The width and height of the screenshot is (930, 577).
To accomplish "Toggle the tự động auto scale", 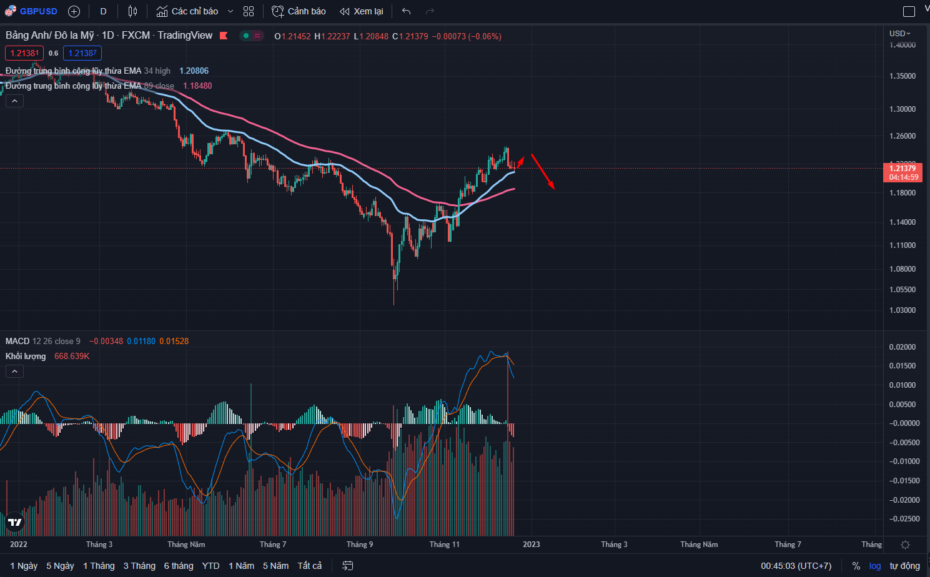I will [904, 566].
